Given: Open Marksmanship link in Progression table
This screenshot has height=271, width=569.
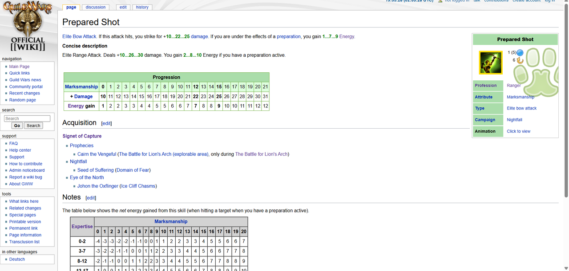Looking at the screenshot, I should 81,87.
